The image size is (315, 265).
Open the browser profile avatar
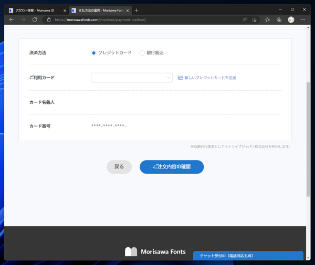coord(291,19)
